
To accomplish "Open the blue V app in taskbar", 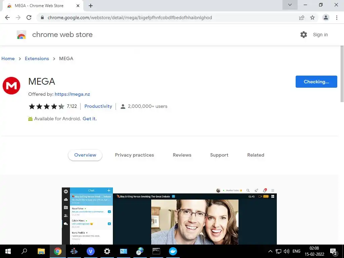I will coord(91,251).
